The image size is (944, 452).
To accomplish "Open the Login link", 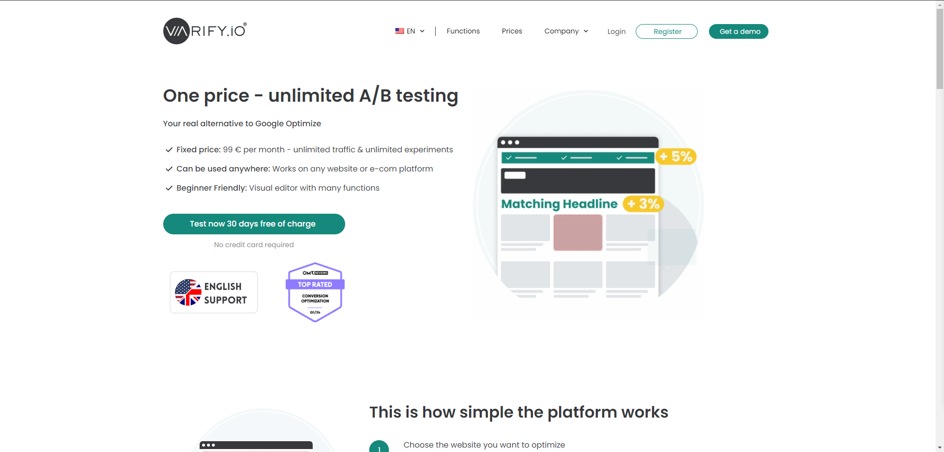I will coord(616,31).
